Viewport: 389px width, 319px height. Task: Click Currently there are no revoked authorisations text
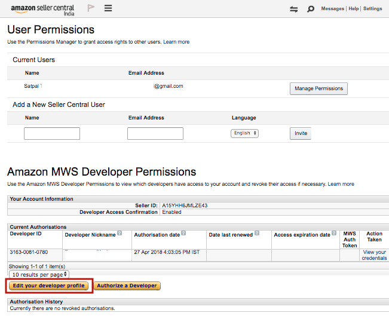[62, 308]
